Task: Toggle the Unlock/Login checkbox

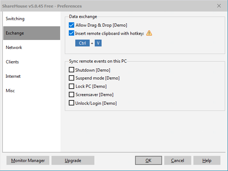Action: click(71, 103)
